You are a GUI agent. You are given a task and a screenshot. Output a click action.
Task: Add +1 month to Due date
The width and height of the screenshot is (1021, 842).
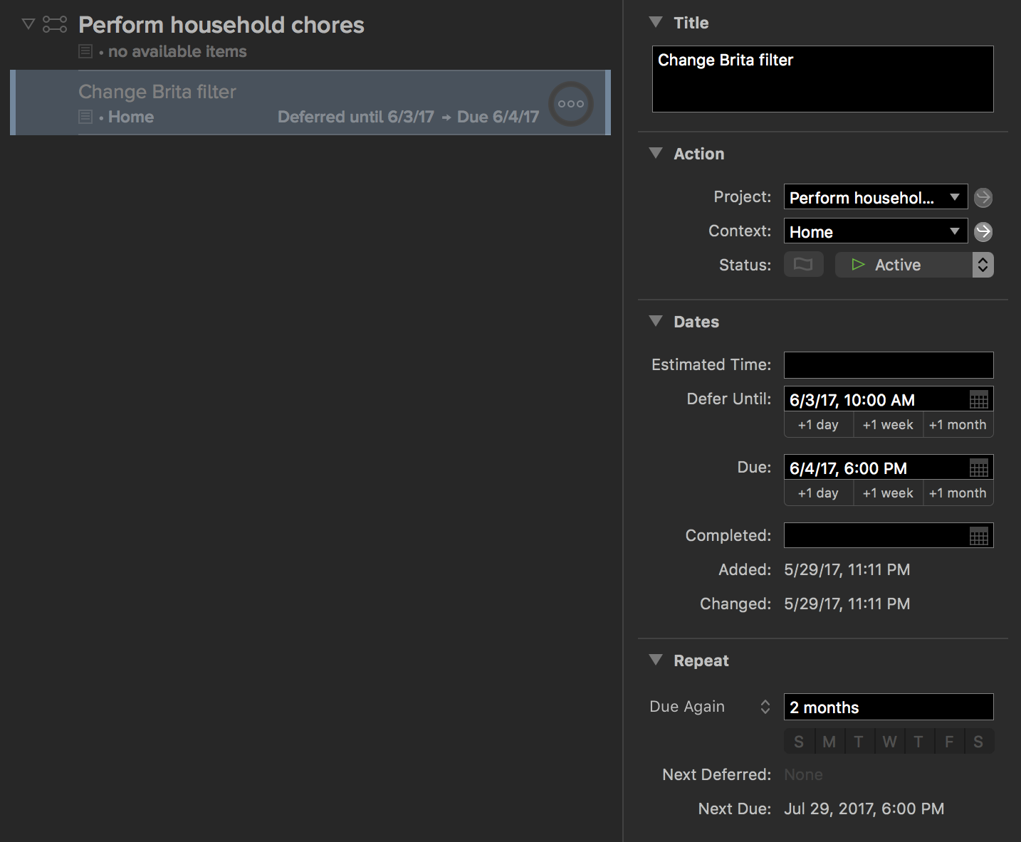[x=957, y=493]
